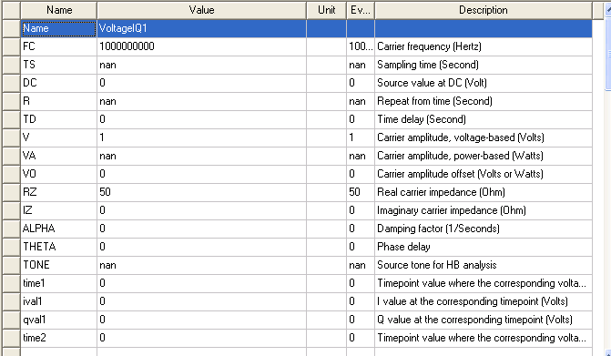
Task: Click the Name column header
Action: [59, 10]
